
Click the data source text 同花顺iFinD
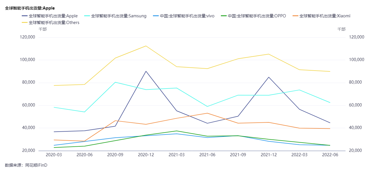36,165
